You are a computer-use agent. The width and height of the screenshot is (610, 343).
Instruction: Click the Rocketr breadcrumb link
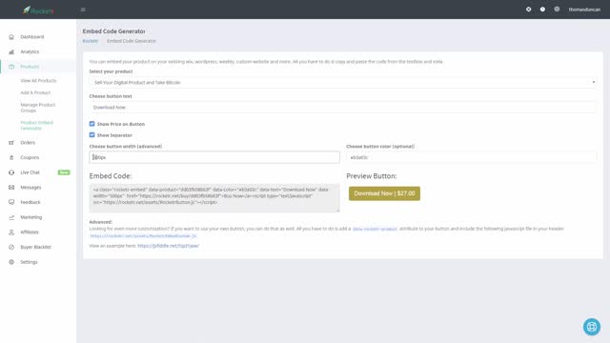click(91, 41)
